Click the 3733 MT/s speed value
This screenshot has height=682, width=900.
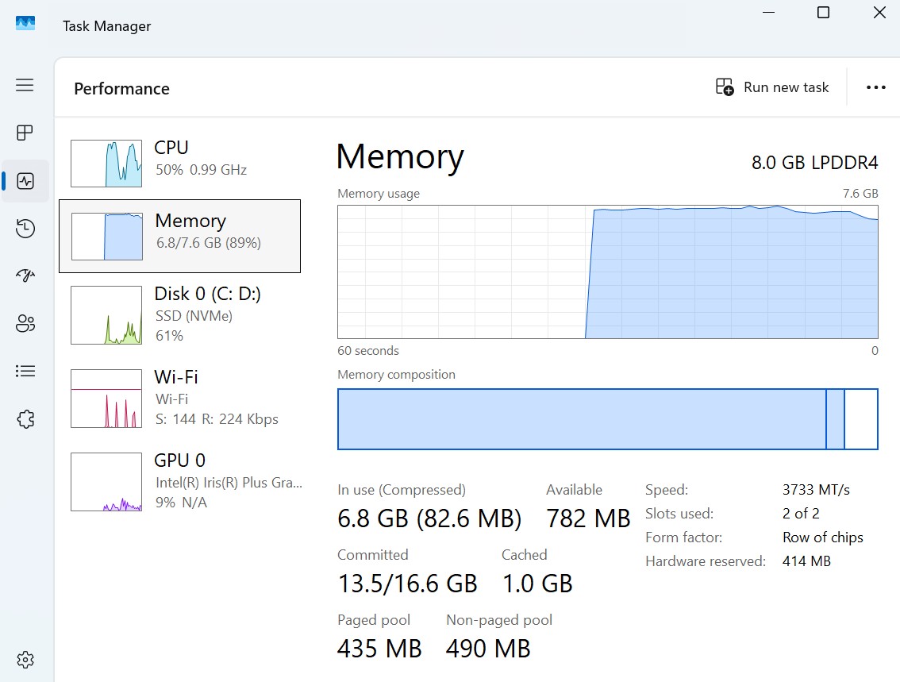point(816,490)
